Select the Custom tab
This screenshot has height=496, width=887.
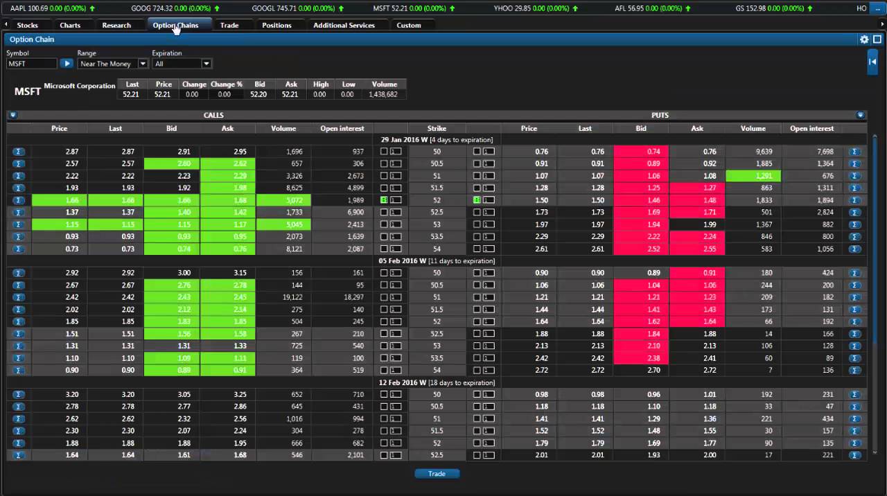click(409, 25)
